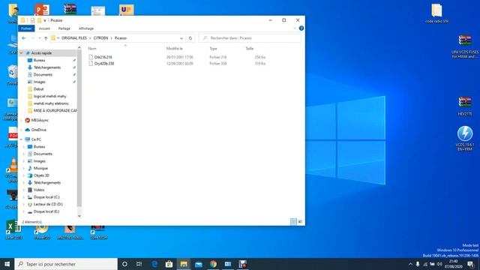Screen dimensions: 480x270
Task: Click navigation pane scrollbar
Action: (x=79, y=128)
